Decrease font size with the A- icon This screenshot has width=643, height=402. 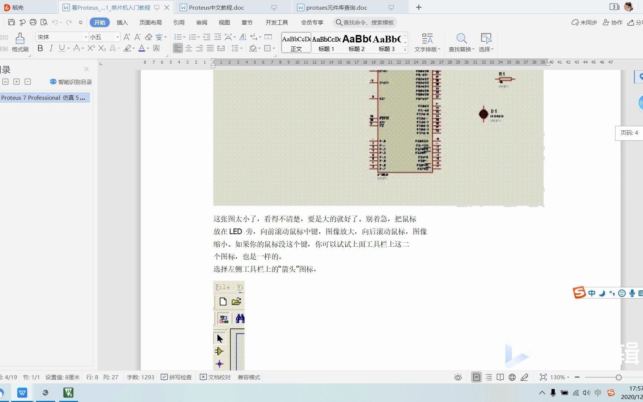tap(138, 37)
